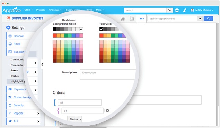The image size is (220, 128).
Task: Click the Payments card icon
Action: click(x=10, y=89)
